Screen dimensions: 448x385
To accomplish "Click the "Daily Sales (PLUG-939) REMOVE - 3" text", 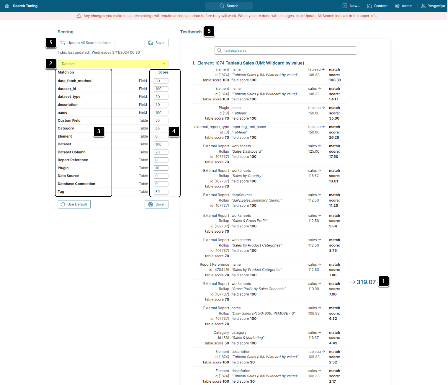I will point(264,314).
